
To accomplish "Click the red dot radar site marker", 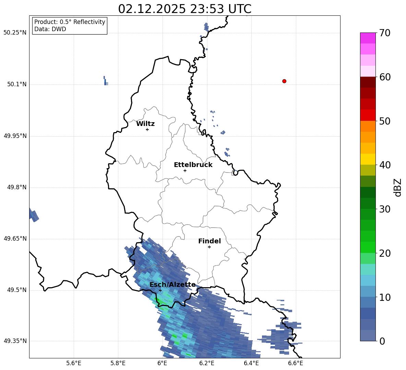I will click(284, 81).
